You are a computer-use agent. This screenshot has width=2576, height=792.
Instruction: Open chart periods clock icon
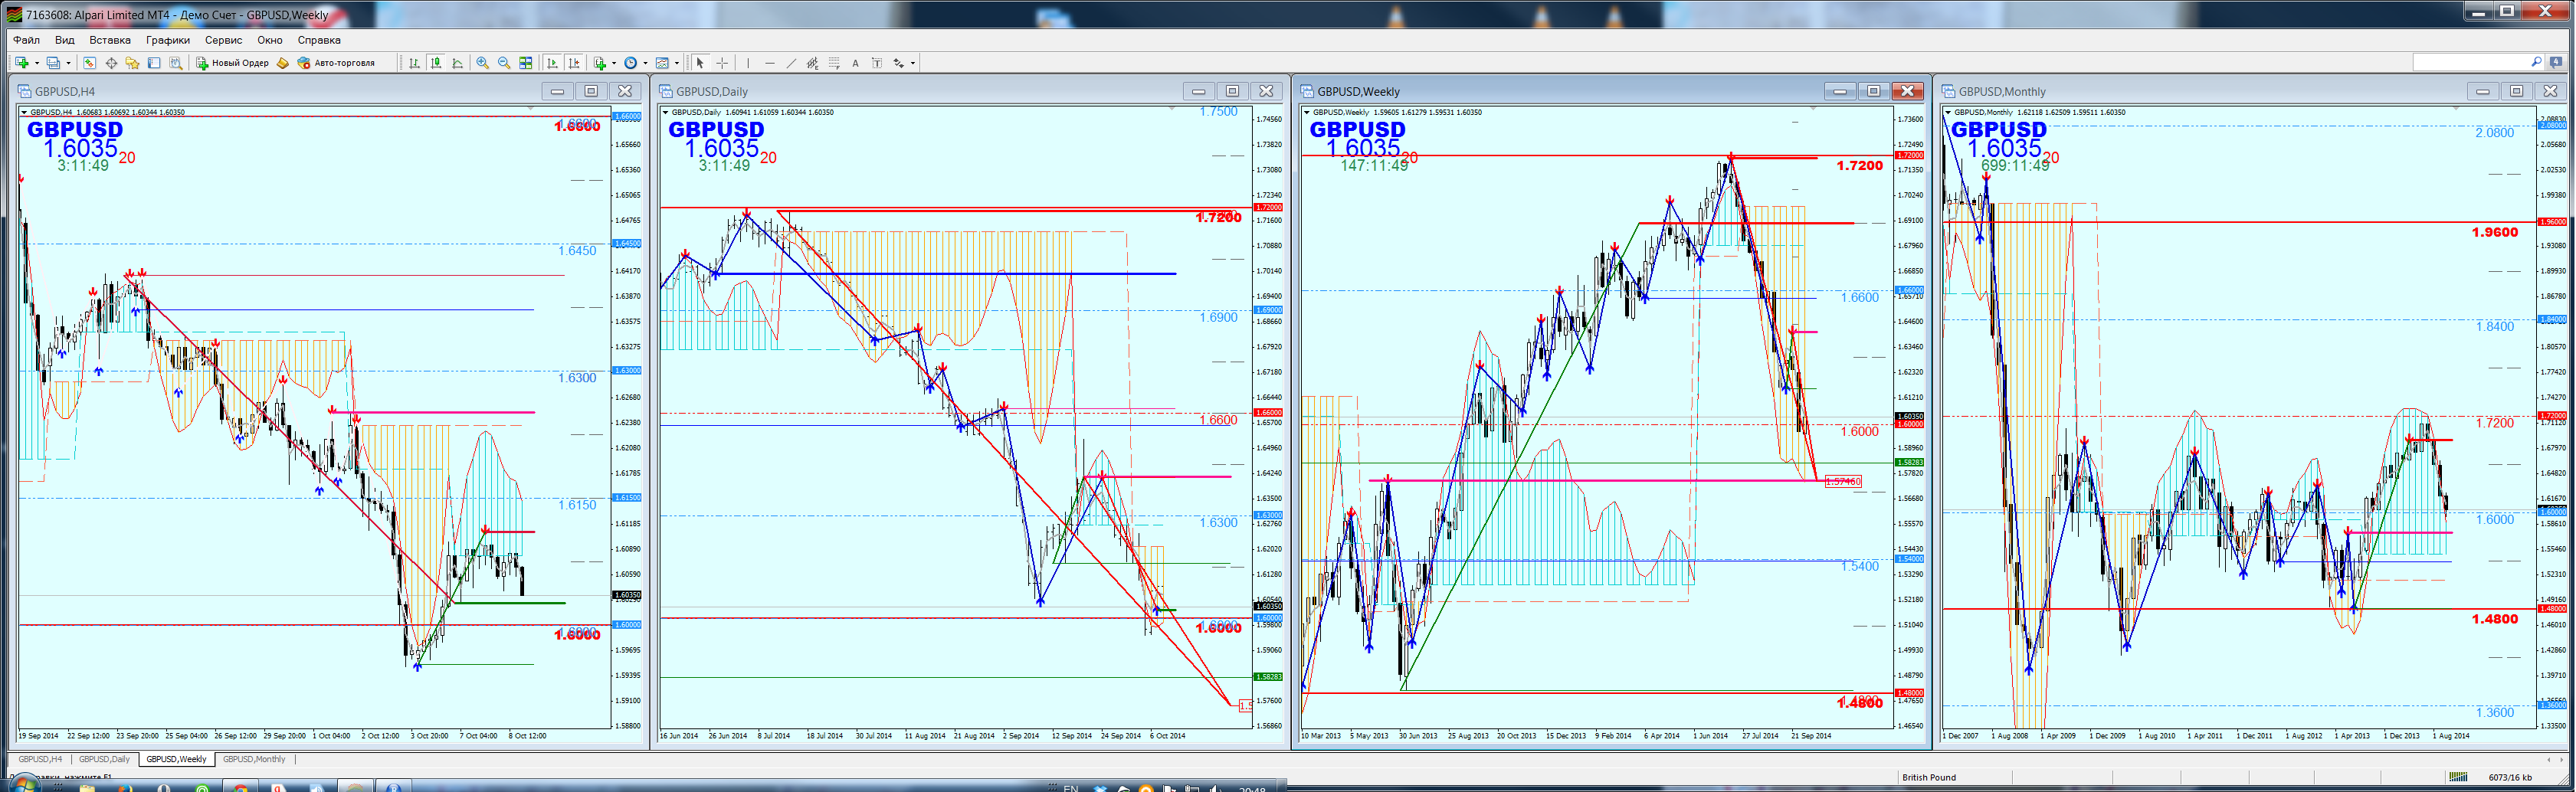coord(631,63)
